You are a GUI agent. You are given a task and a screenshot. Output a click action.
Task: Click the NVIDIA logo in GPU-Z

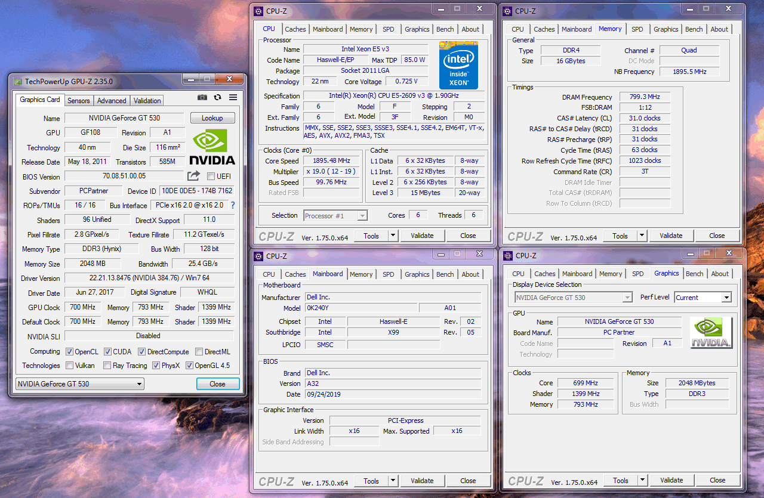(x=212, y=147)
